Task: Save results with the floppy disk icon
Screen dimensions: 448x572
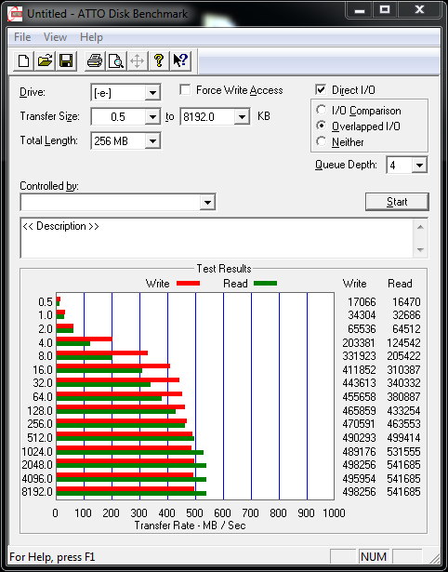Action: pos(66,60)
